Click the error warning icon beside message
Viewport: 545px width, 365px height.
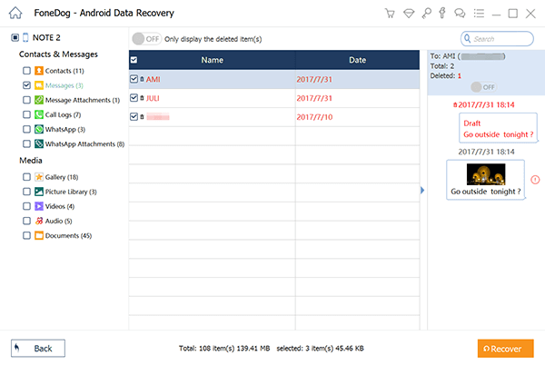[x=534, y=179]
